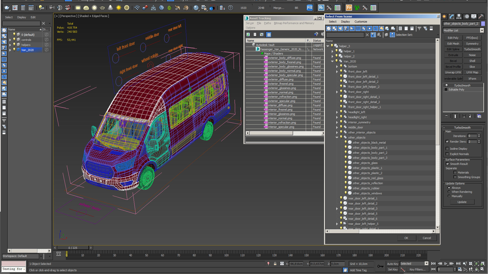This screenshot has height=274, width=488.
Task: Expand the helpers layer
Action: tap(10, 45)
